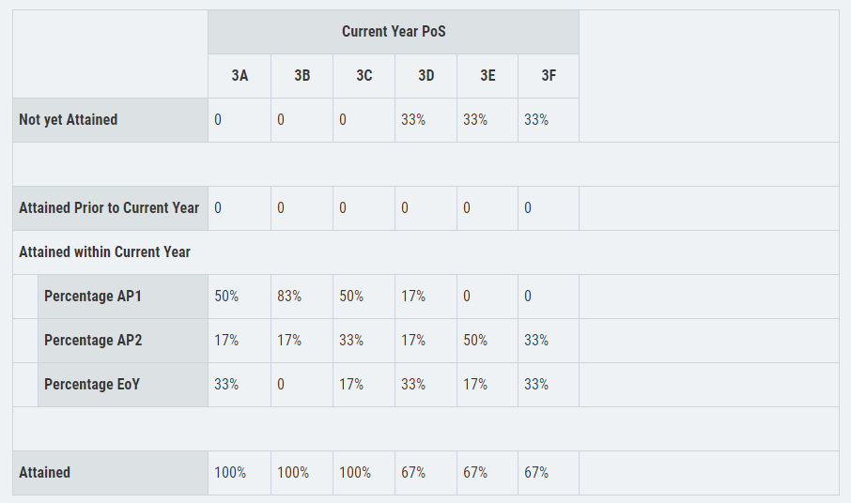
Task: Click the 67% Attained cell for 3F
Action: click(549, 473)
